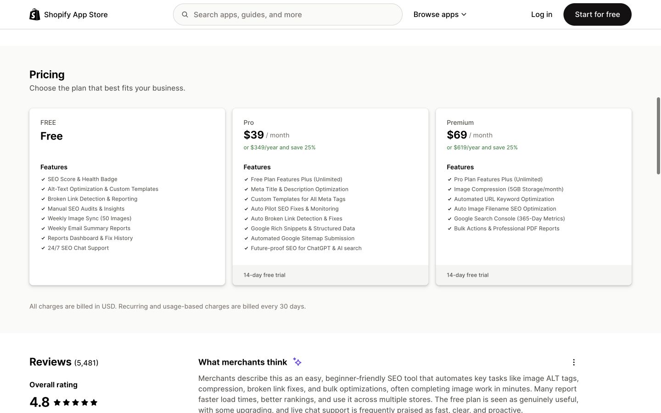Click the search magnifier icon
Viewport: 661px width, 413px height.
pos(185,15)
